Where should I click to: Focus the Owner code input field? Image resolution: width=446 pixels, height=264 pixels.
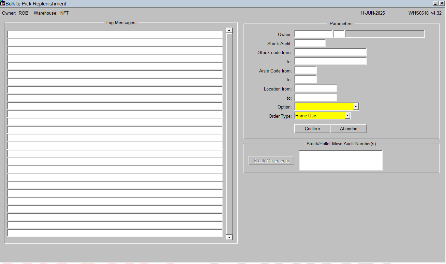pyautogui.click(x=313, y=34)
